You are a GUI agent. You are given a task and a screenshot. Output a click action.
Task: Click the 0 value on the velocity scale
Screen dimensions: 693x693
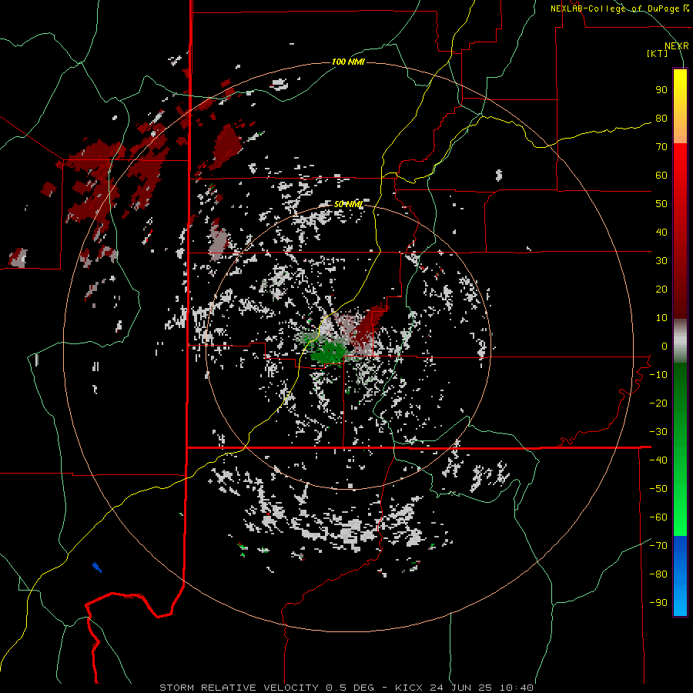[665, 346]
